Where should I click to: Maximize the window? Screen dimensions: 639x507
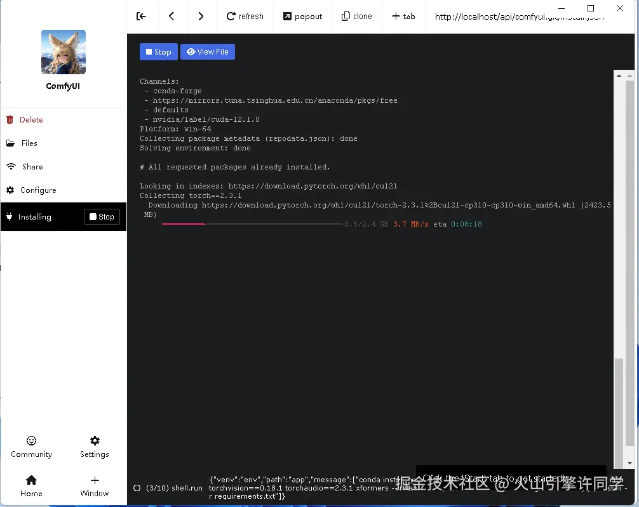coord(591,8)
